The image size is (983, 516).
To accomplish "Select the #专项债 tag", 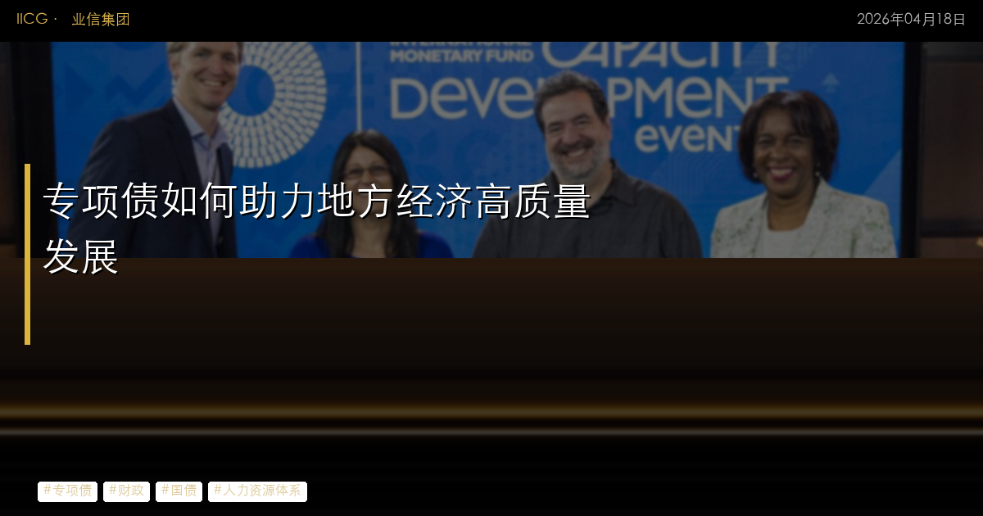I will click(x=67, y=491).
